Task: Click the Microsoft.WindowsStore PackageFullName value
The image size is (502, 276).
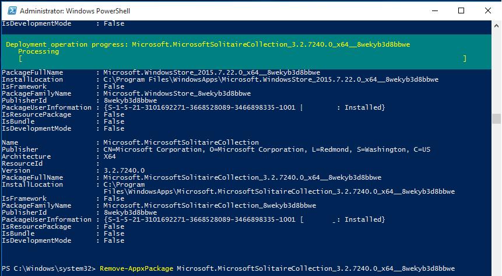Action: point(212,72)
